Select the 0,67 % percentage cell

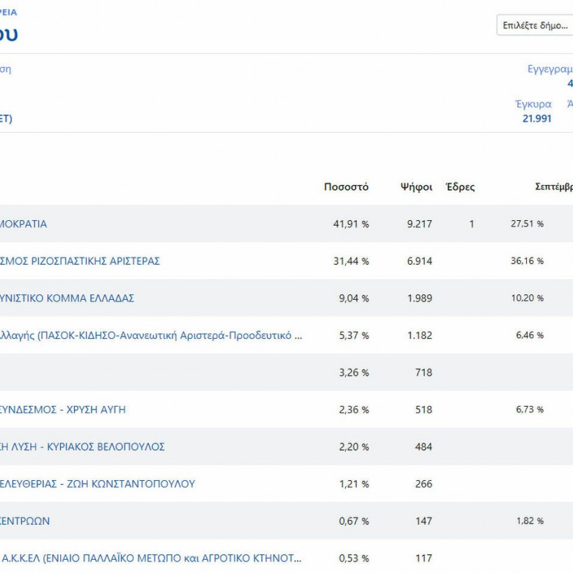tap(354, 521)
